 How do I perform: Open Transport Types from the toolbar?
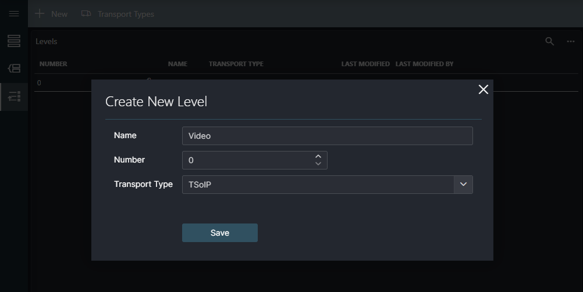click(x=118, y=14)
